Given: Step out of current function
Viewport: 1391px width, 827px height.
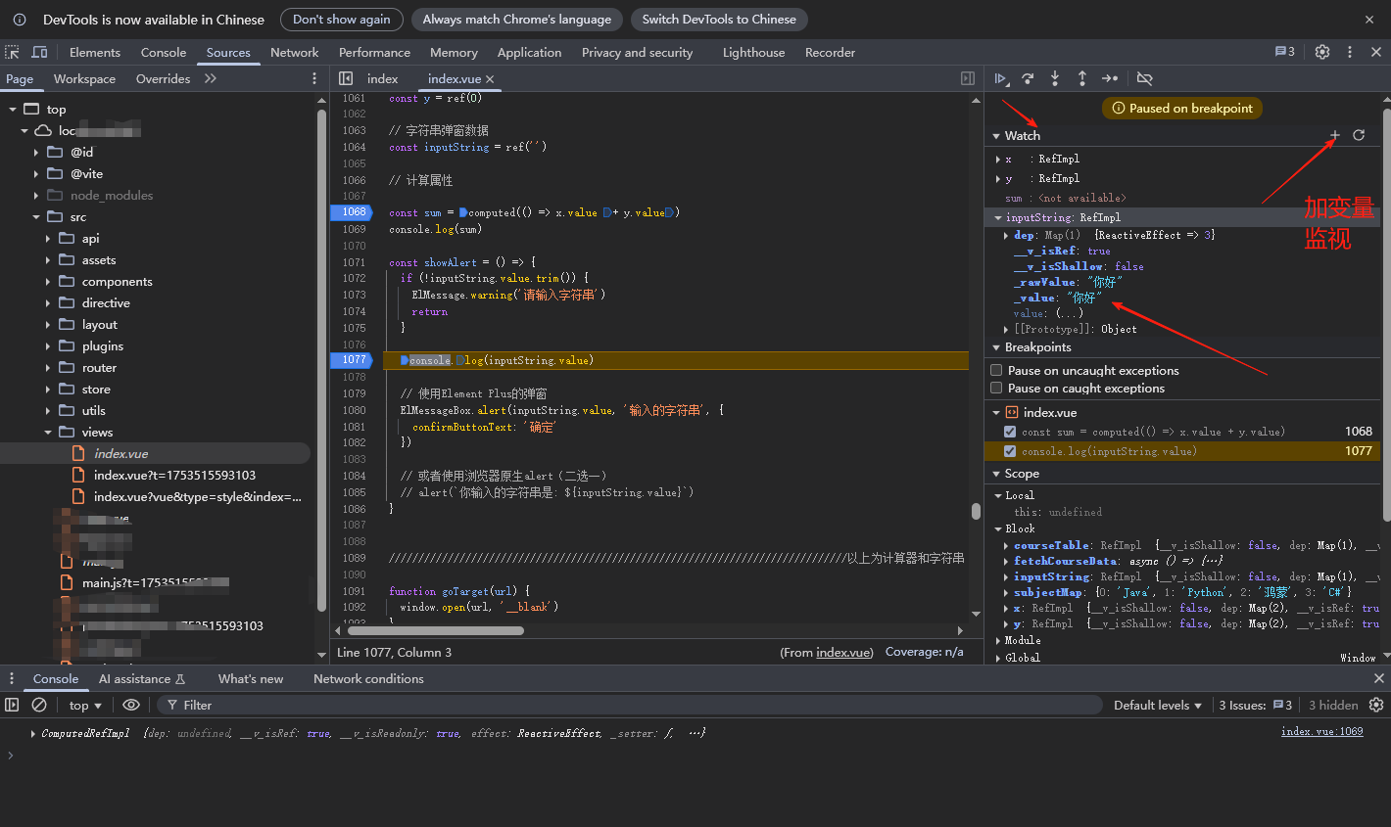Looking at the screenshot, I should coord(1082,78).
